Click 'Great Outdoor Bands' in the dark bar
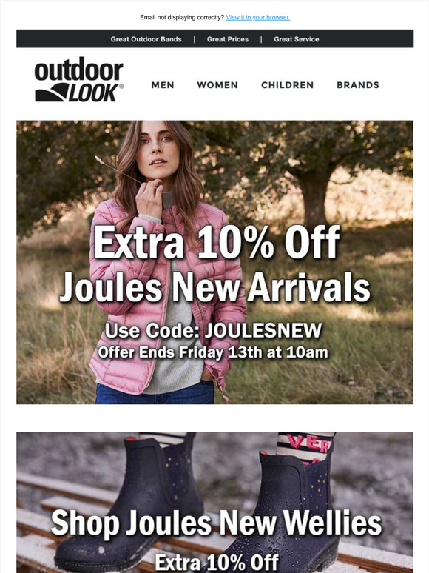 pos(146,39)
